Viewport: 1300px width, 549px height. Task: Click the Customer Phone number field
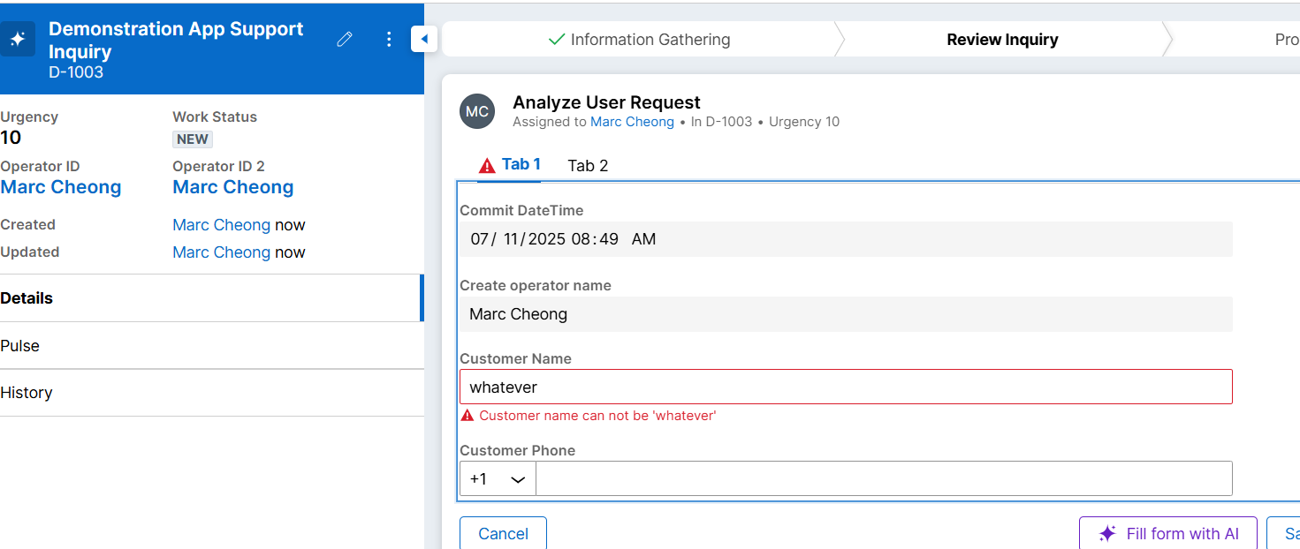point(884,478)
